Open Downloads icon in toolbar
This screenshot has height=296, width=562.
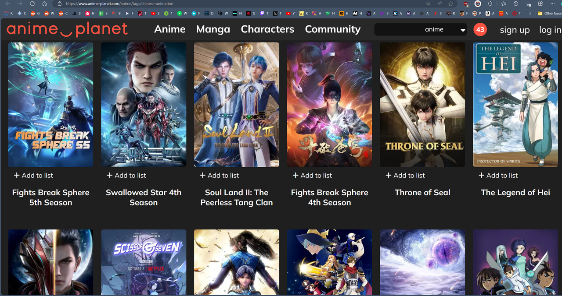(528, 4)
